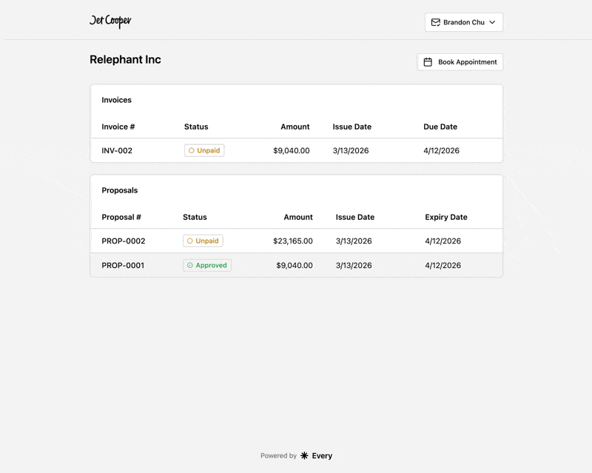
Task: Expand the Brandon Chu dropdown chevron
Action: 492,22
